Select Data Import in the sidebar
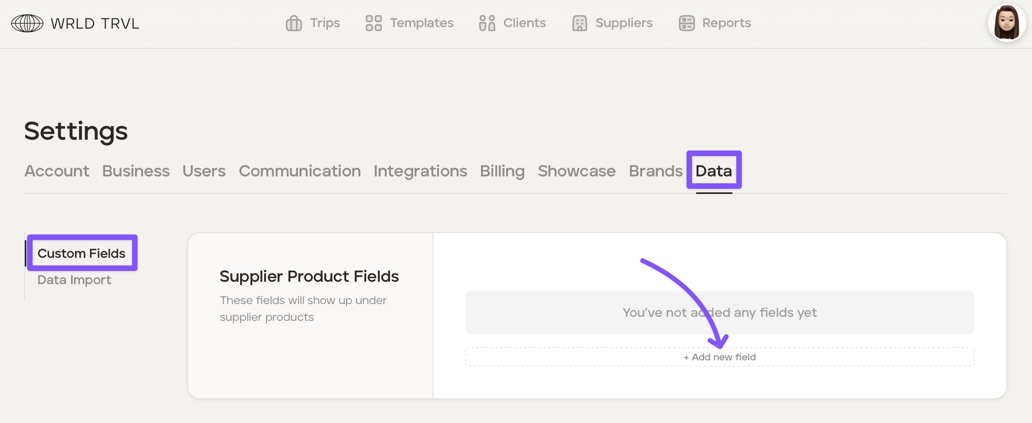Viewport: 1032px width, 423px height. click(x=74, y=280)
